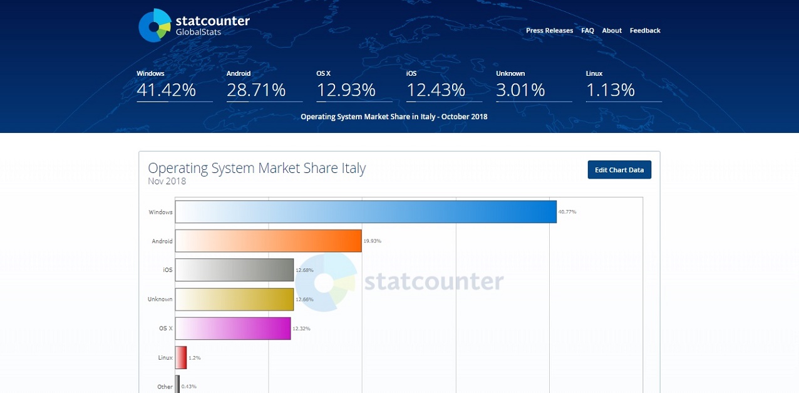Click the Unknown axis label in chart
This screenshot has width=799, height=393.
pos(160,299)
